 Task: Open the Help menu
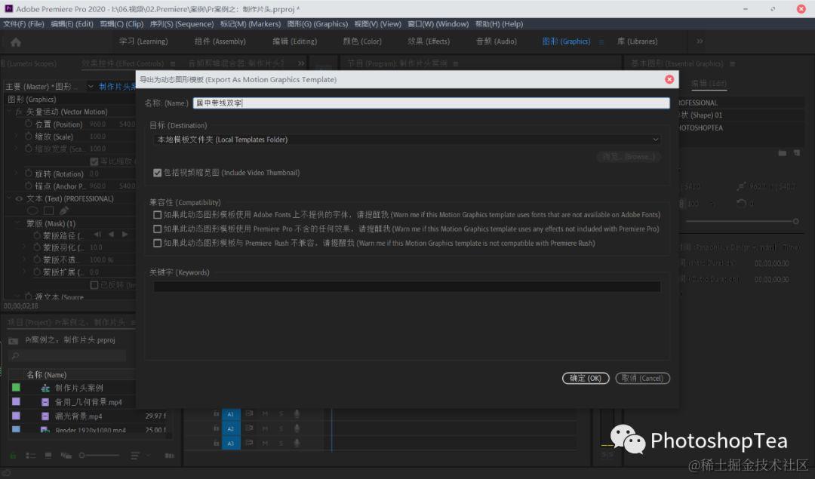(499, 24)
